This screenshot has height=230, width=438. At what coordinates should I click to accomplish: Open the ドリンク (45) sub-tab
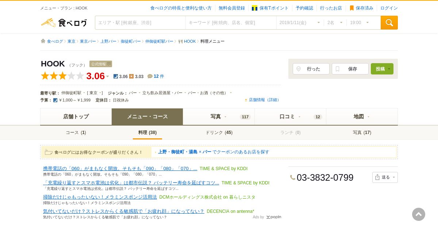pos(219,133)
